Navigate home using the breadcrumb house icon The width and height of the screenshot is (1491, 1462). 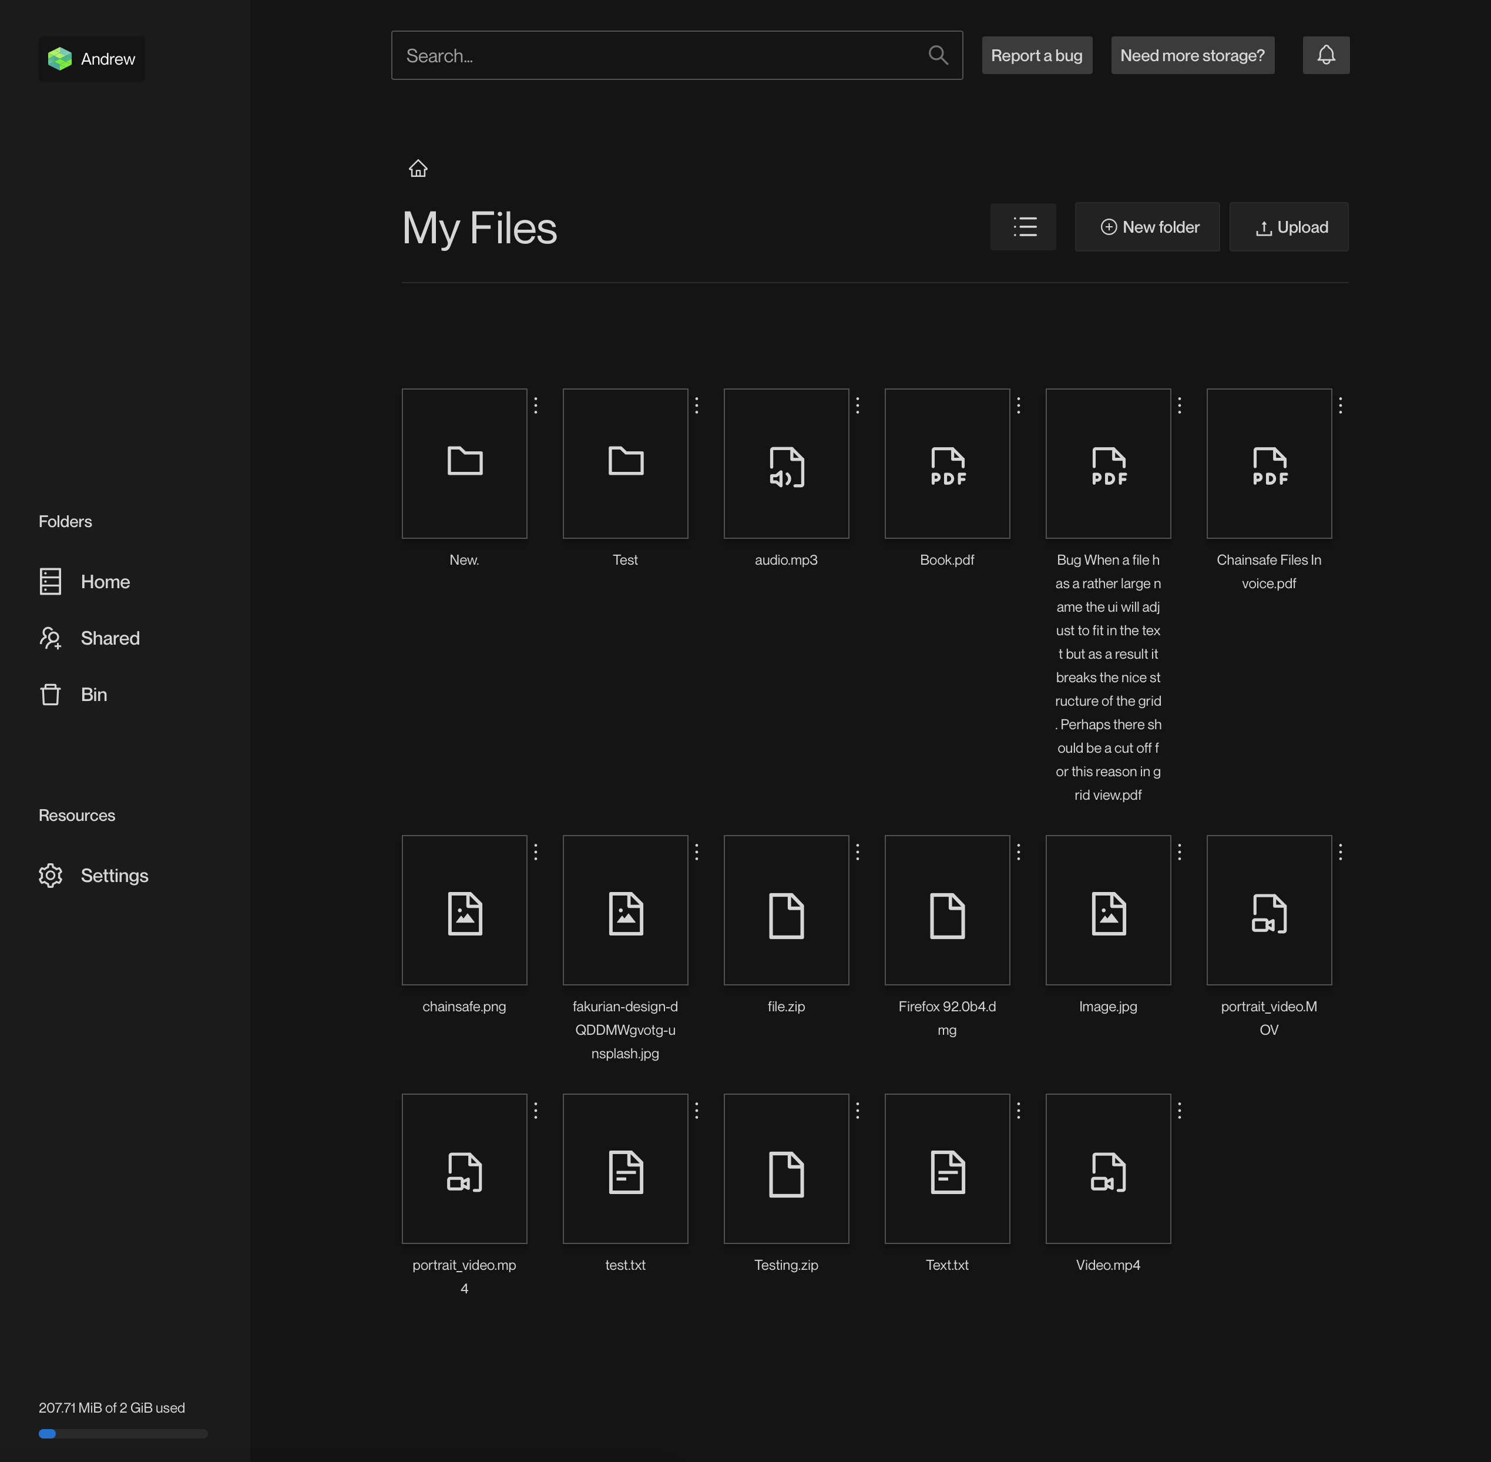418,168
